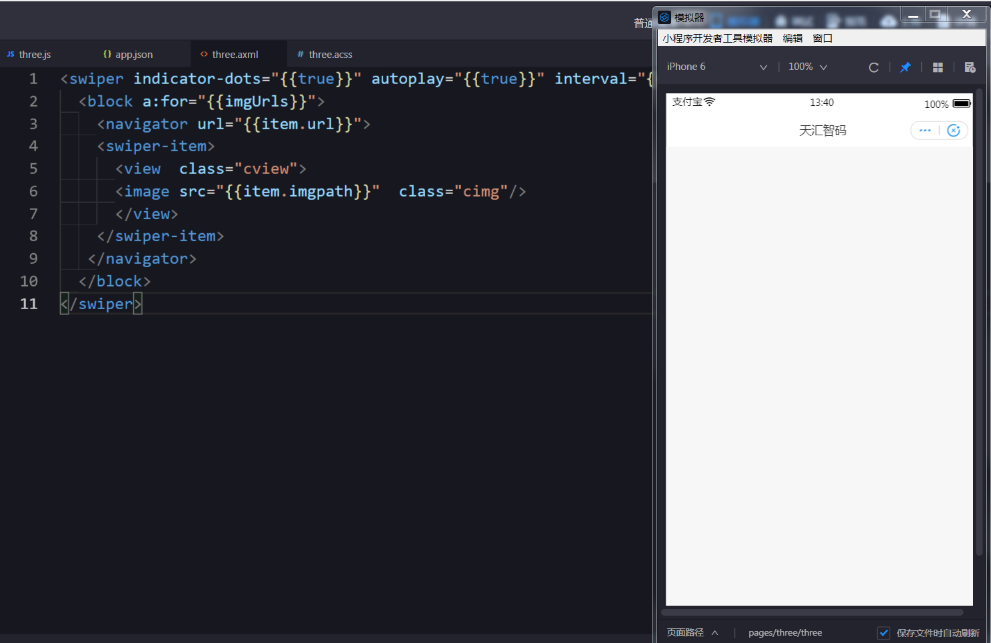Click the simulator vertical scrollbar
This screenshot has height=643, width=991.
point(979,321)
